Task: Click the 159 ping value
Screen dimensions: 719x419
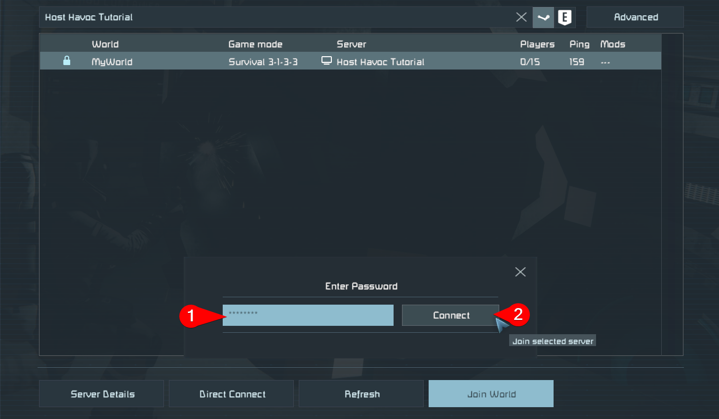Action: (577, 62)
